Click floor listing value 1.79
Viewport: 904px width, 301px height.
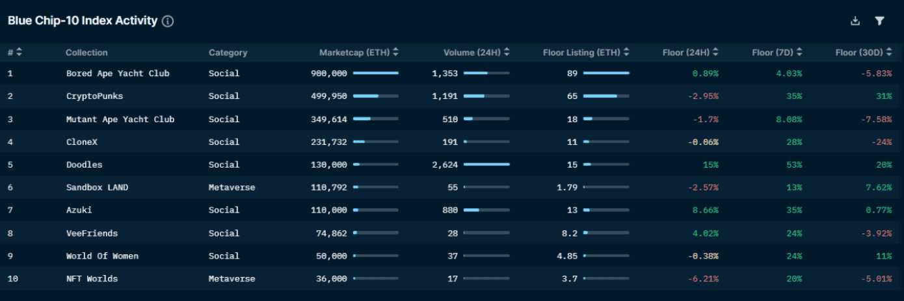[x=567, y=188]
